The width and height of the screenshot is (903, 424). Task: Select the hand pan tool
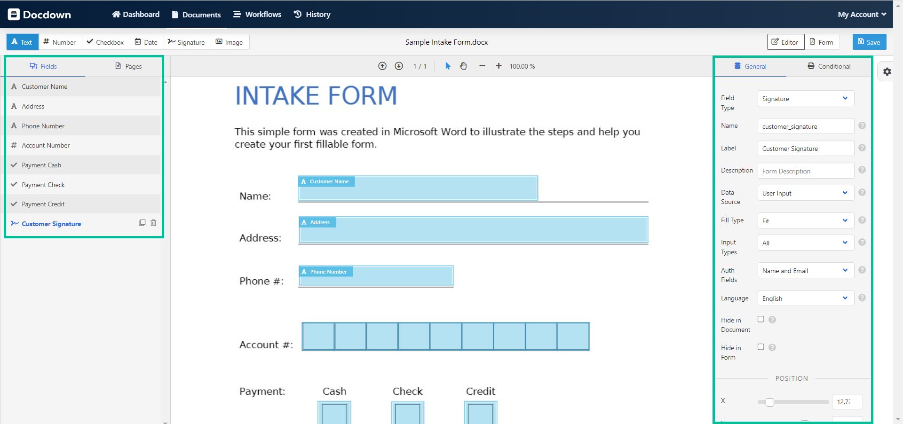464,66
